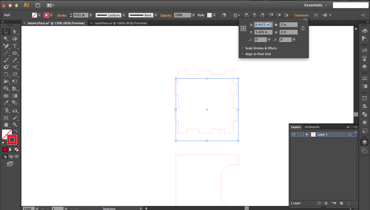Open the Arrange Documents dropdown

[51, 5]
